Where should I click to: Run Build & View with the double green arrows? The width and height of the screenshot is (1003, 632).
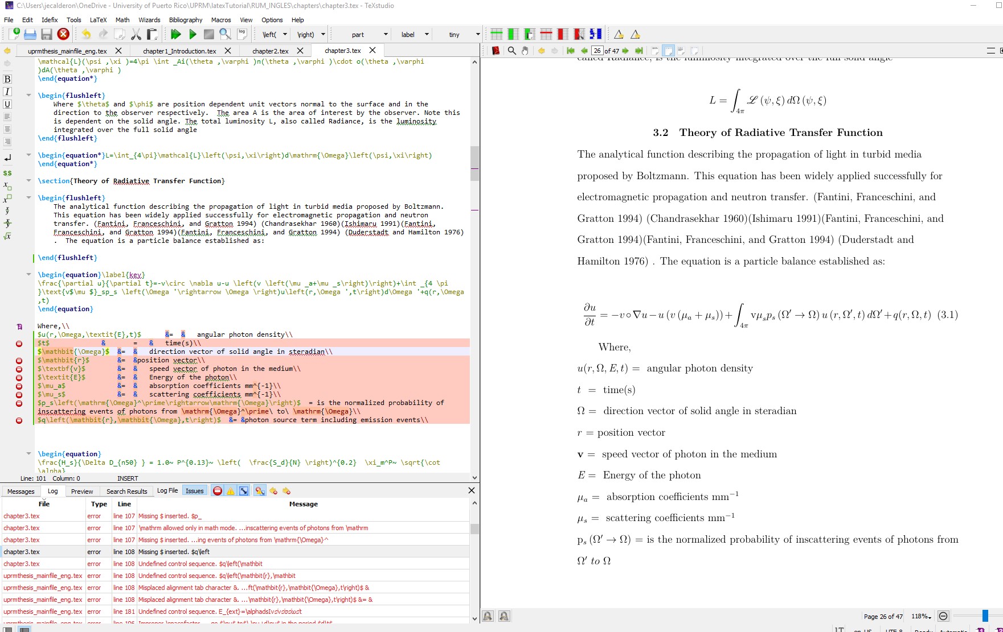click(x=176, y=34)
